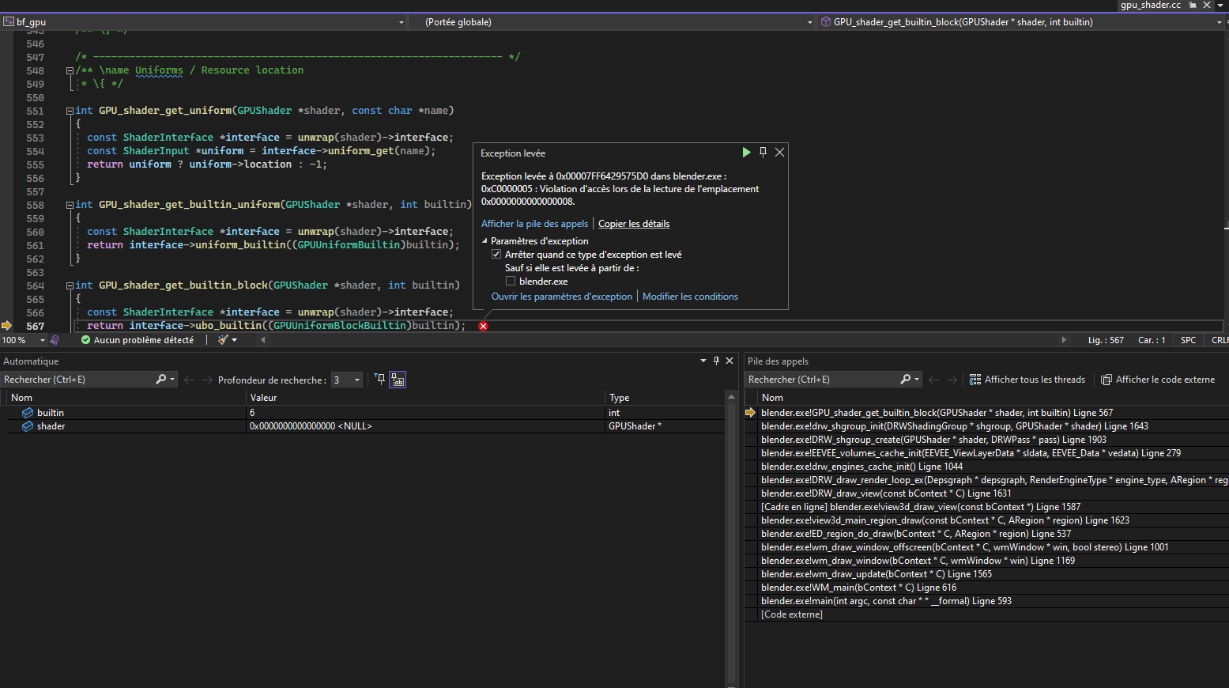Pin the Exception levée popup

763,153
